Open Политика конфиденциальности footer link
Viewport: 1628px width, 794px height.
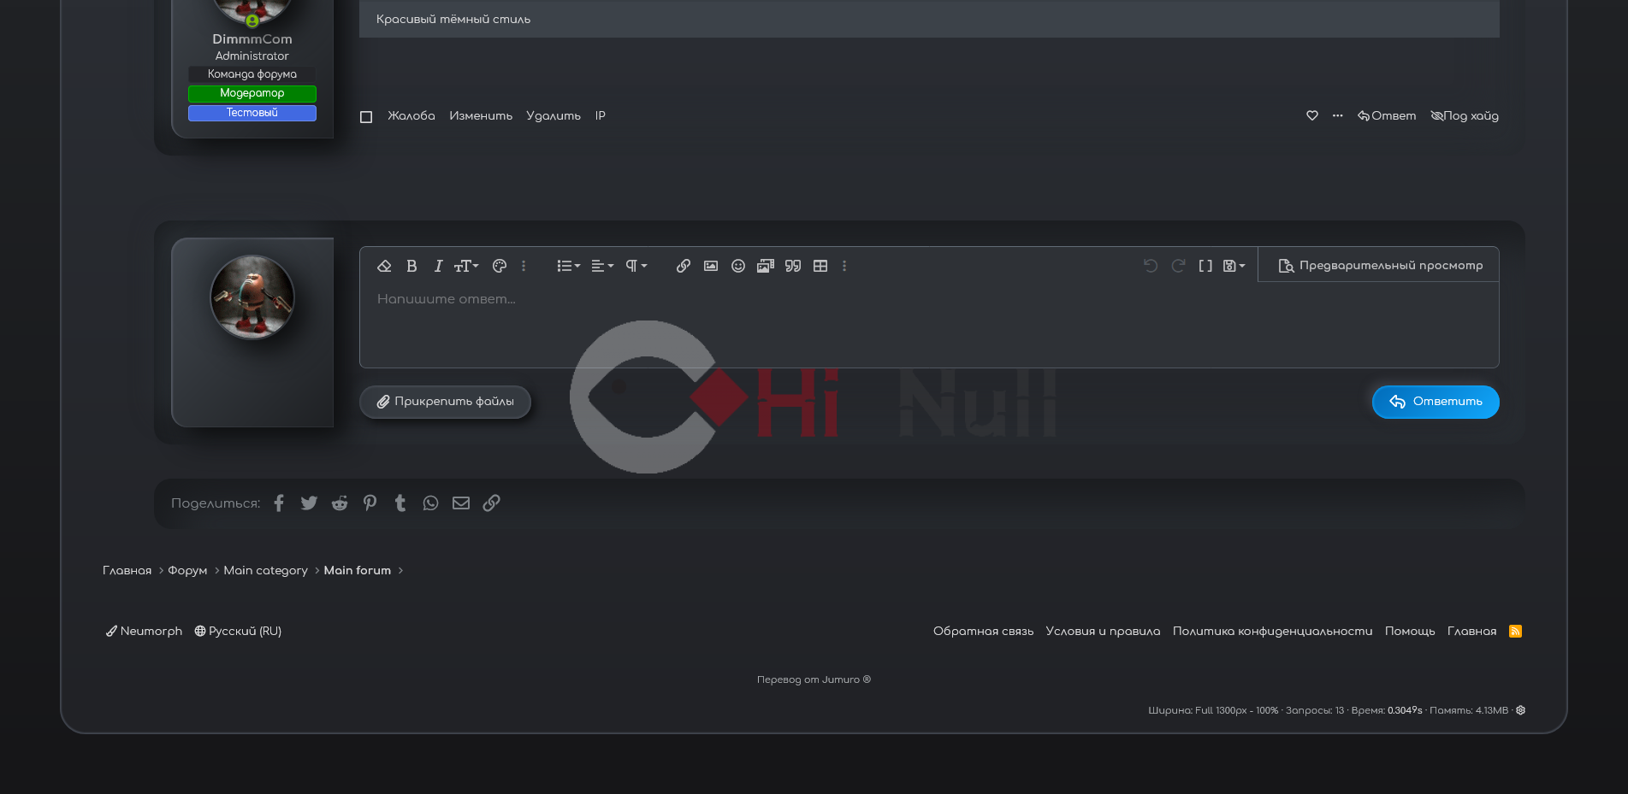coord(1272,632)
